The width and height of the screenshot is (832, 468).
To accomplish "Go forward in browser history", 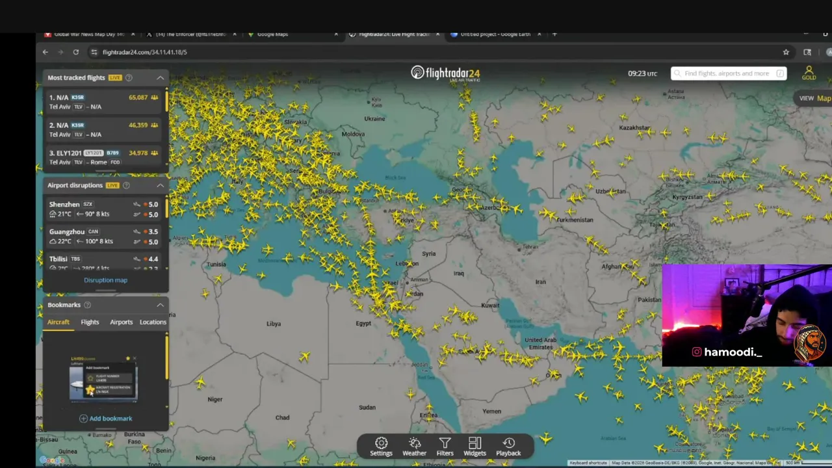I will point(60,52).
